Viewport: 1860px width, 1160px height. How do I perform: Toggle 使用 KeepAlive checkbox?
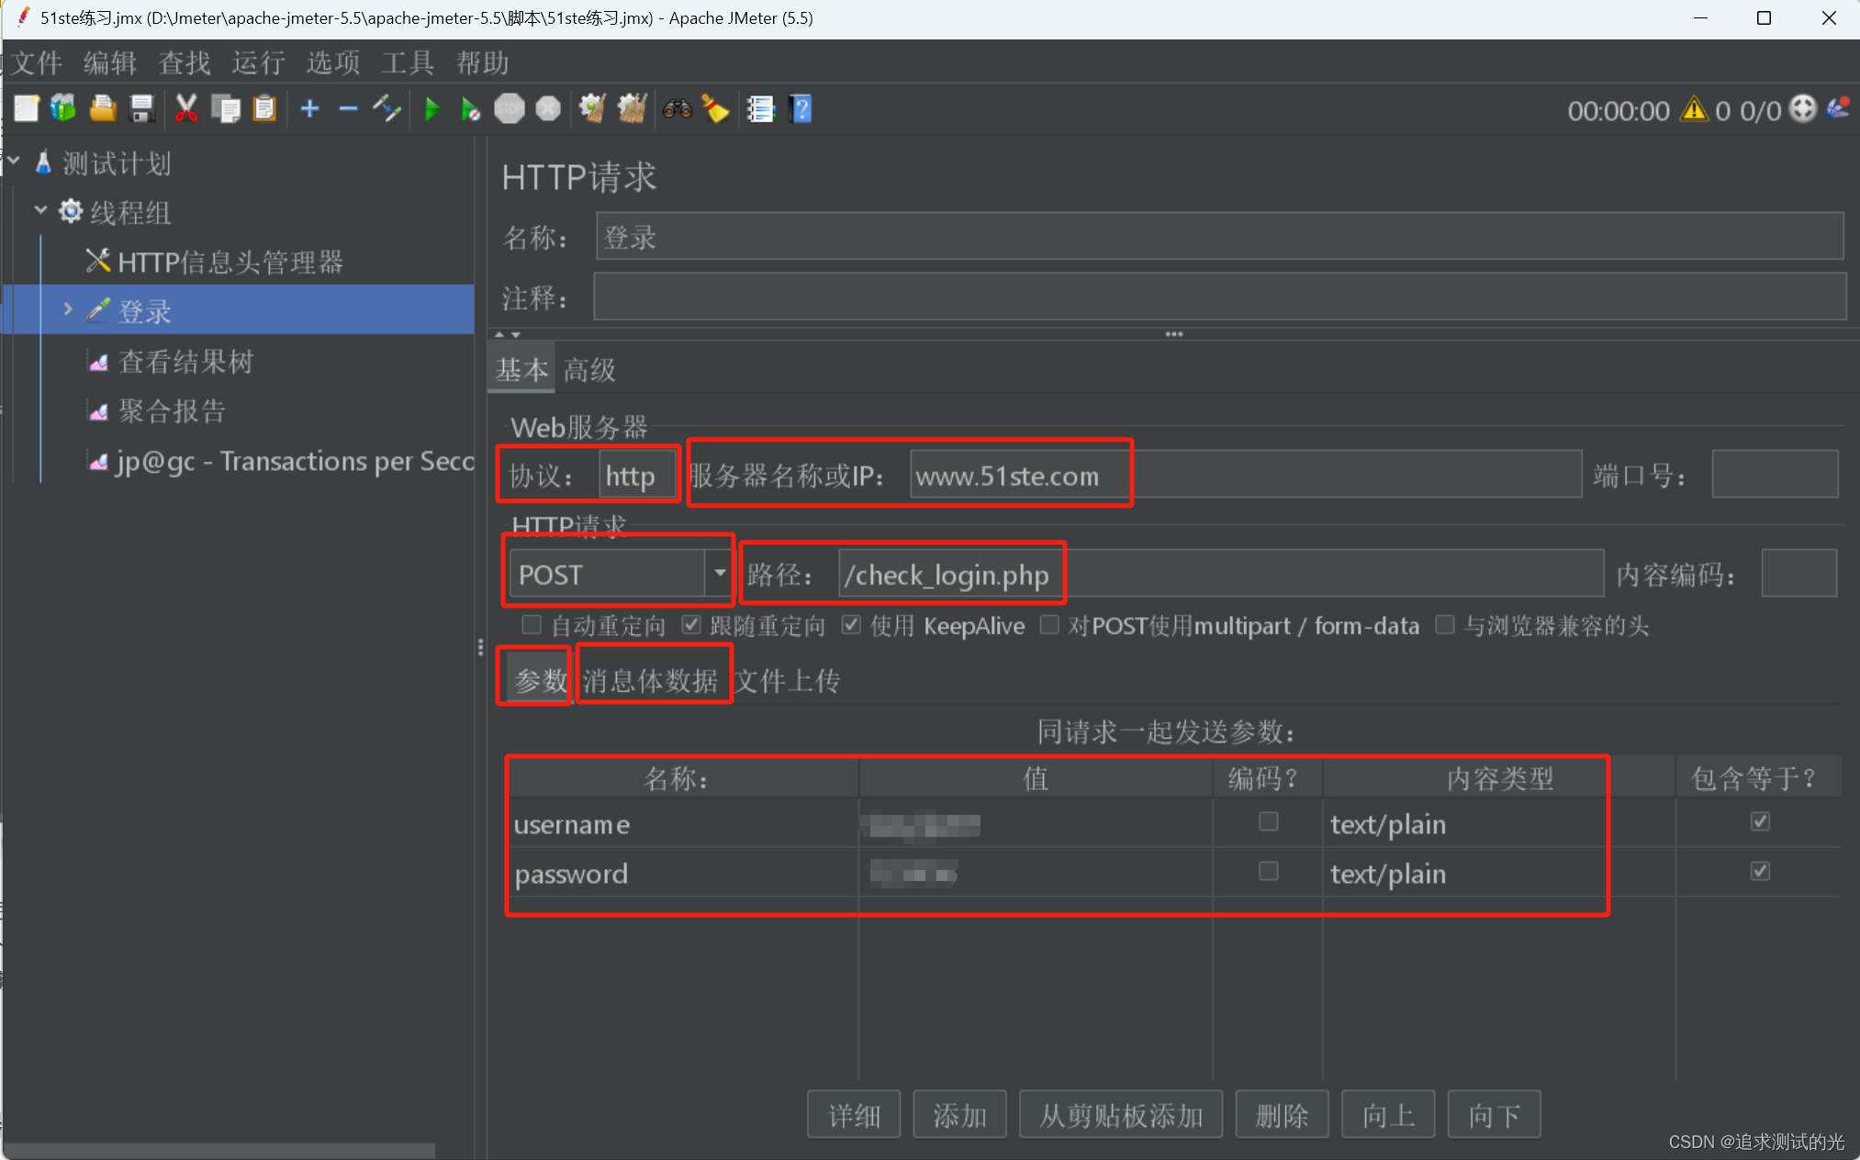(851, 625)
